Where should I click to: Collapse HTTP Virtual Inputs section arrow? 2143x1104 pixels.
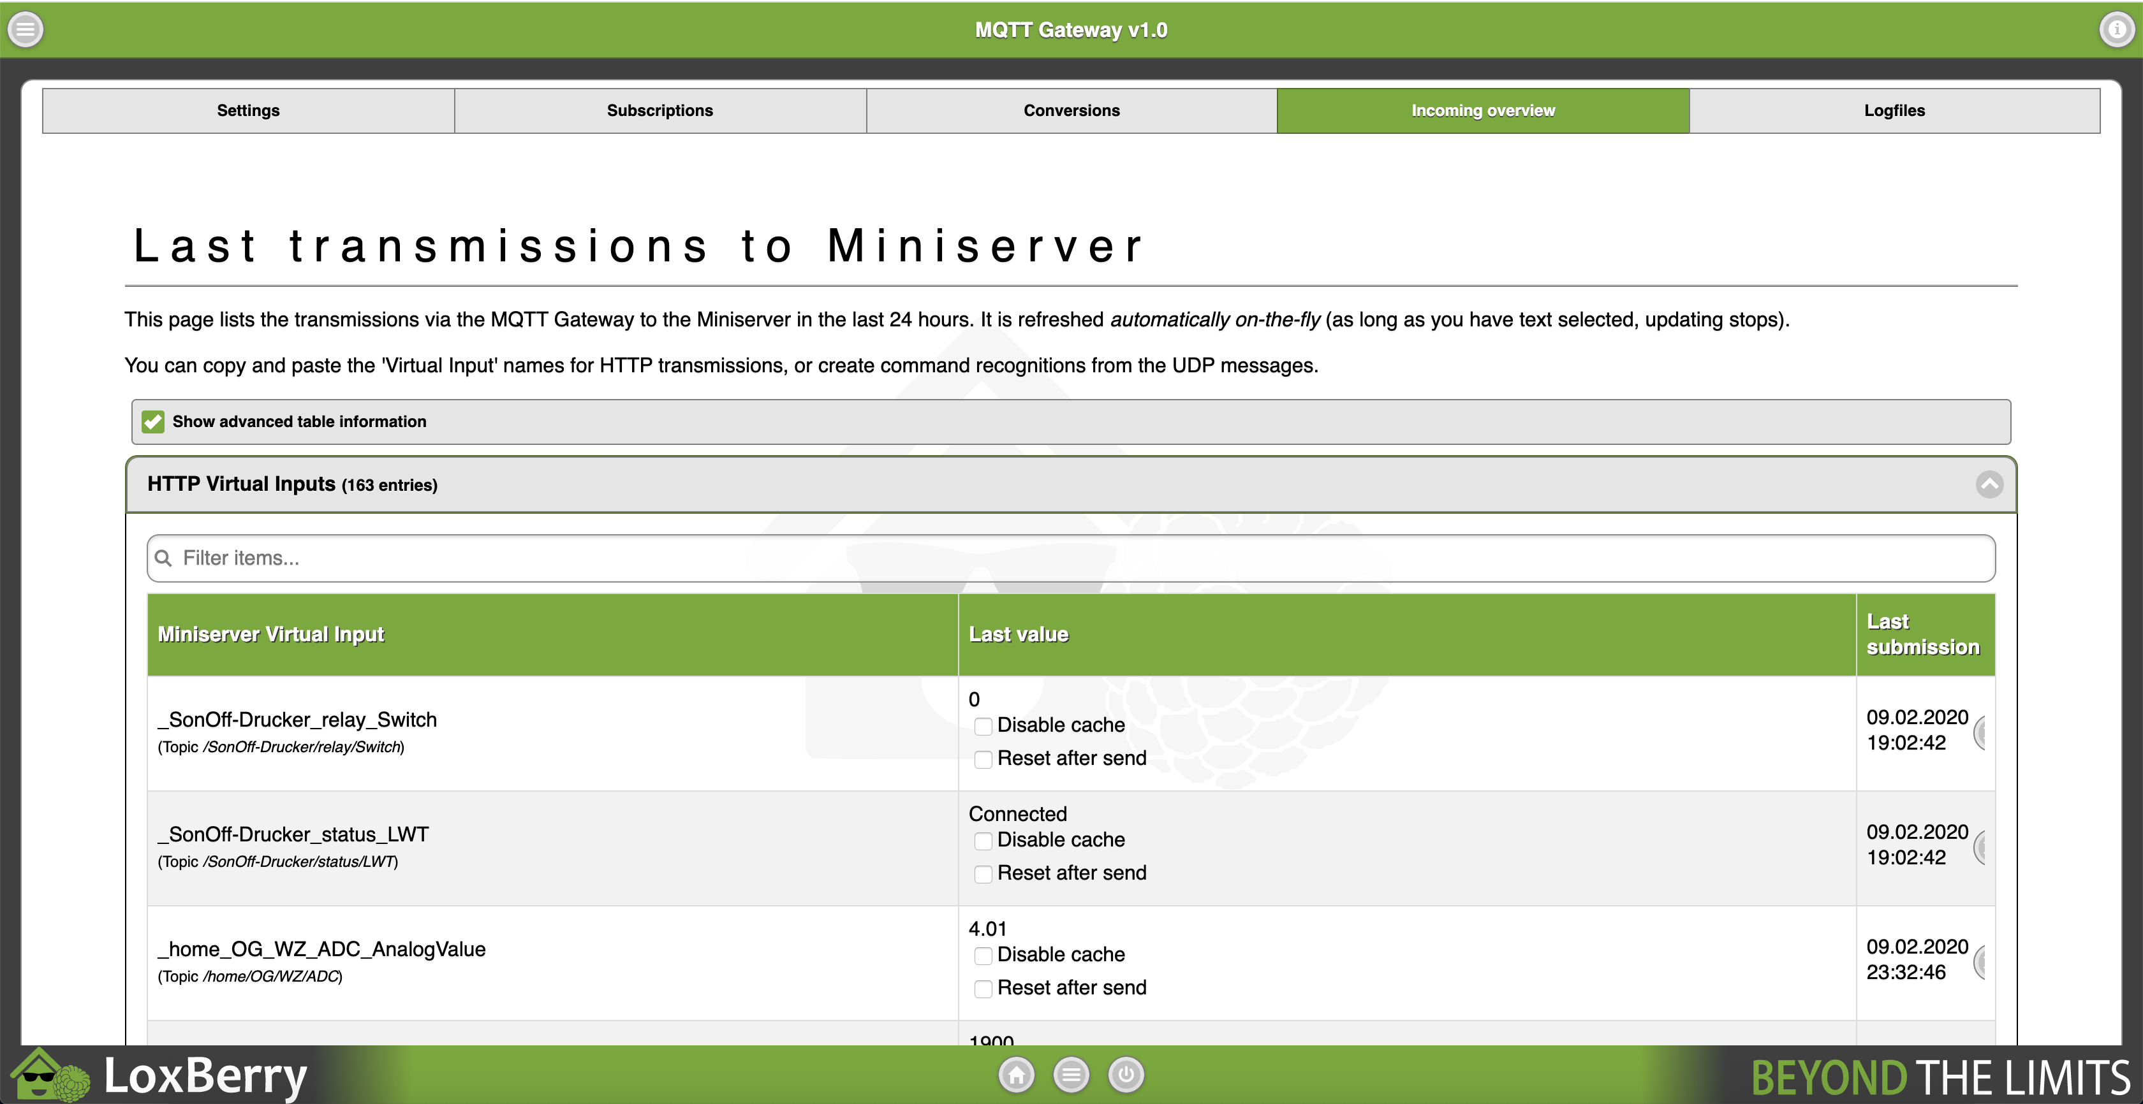[x=1989, y=484]
